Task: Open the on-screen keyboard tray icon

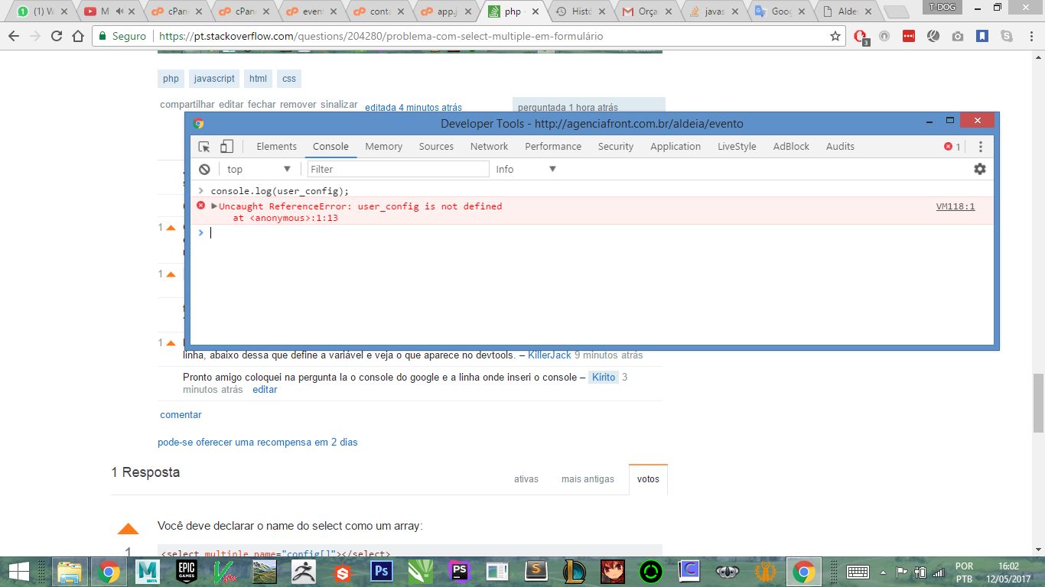Action: click(857, 572)
